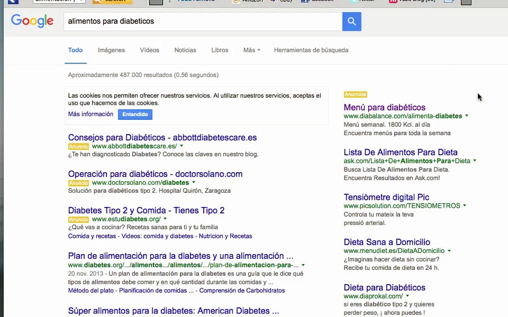The height and width of the screenshot is (317, 508).
Task: Open 'Consejos para Diabéticos - abbottdiabetescare.es' result
Action: [162, 137]
